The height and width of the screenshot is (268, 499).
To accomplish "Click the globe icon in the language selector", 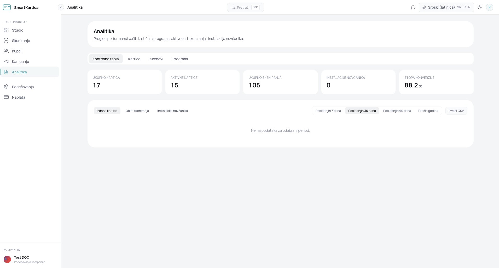I will [424, 7].
